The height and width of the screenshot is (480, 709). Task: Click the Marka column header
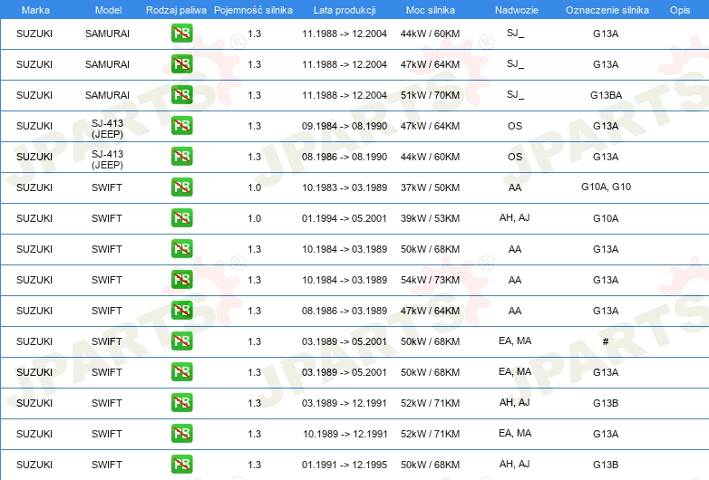tap(35, 10)
